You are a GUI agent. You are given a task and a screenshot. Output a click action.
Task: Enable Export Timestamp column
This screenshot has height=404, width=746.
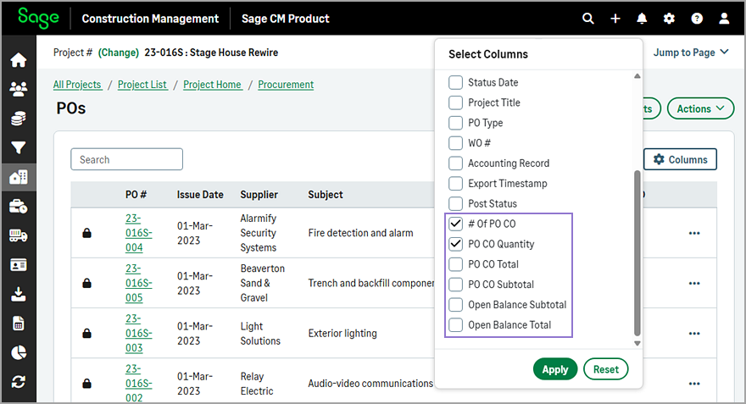(x=455, y=184)
